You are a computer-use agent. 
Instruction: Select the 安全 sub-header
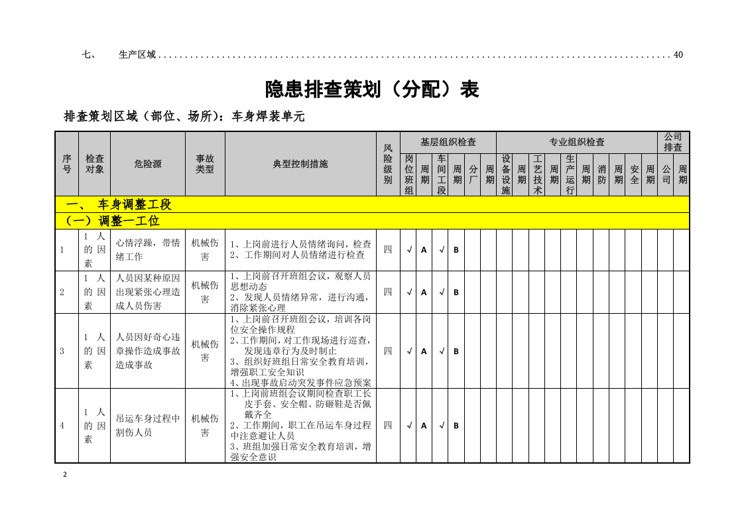coord(633,174)
